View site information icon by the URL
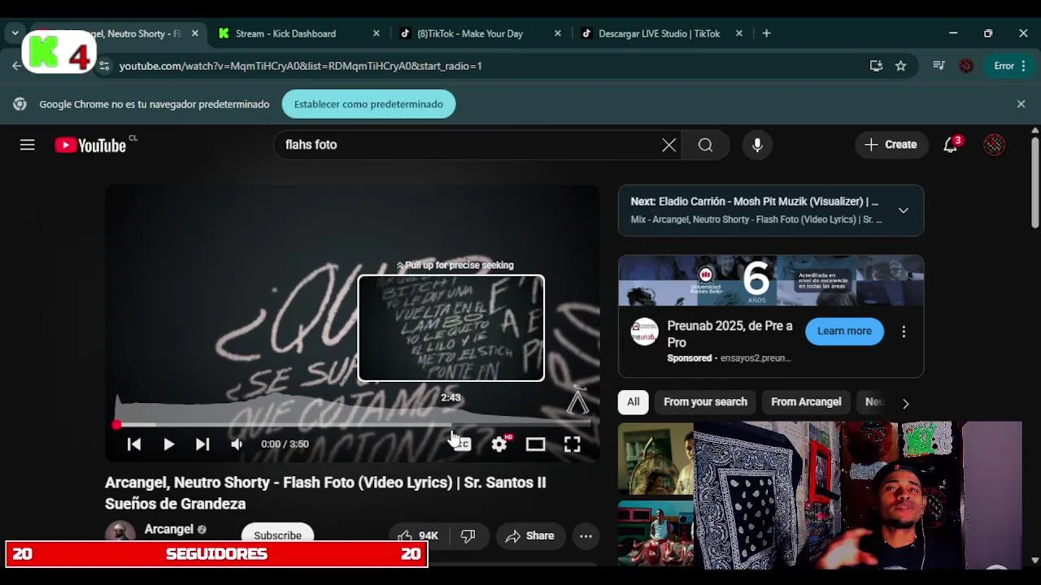This screenshot has width=1041, height=585. point(103,66)
